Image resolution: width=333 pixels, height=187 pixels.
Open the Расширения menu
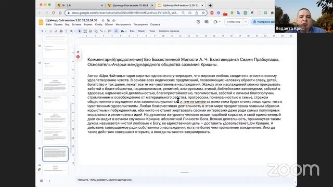click(140, 24)
